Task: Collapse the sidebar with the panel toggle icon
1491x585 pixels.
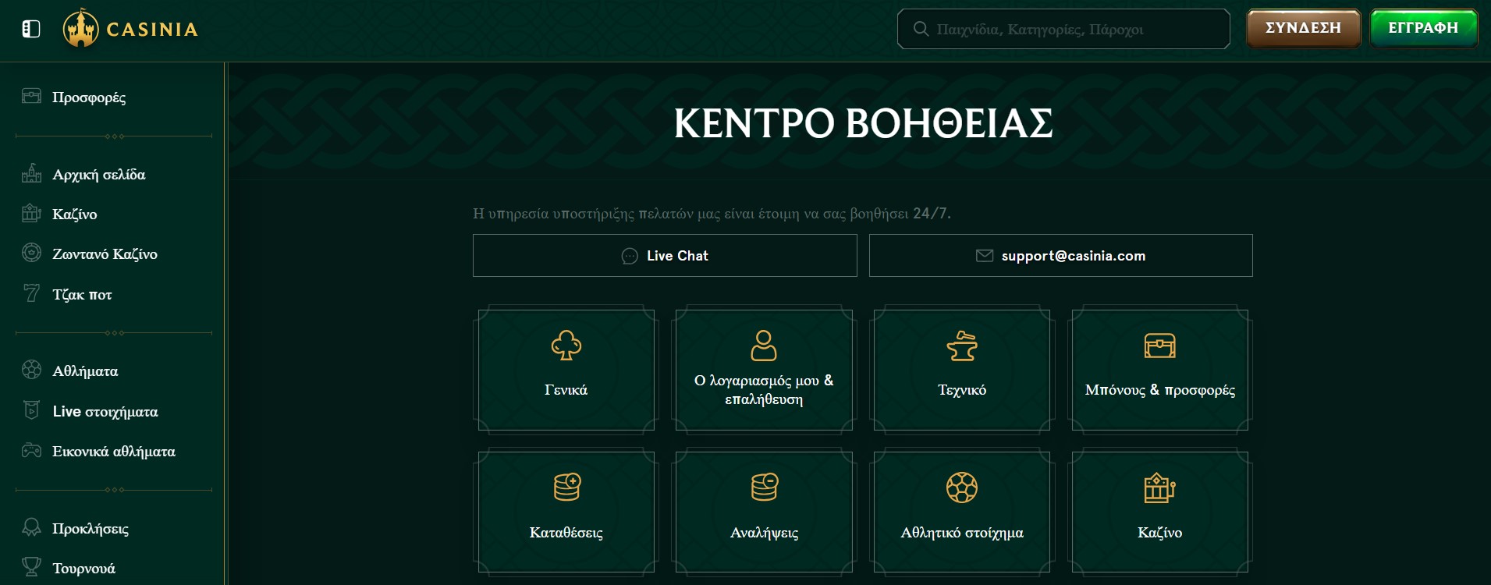Action: 30,30
